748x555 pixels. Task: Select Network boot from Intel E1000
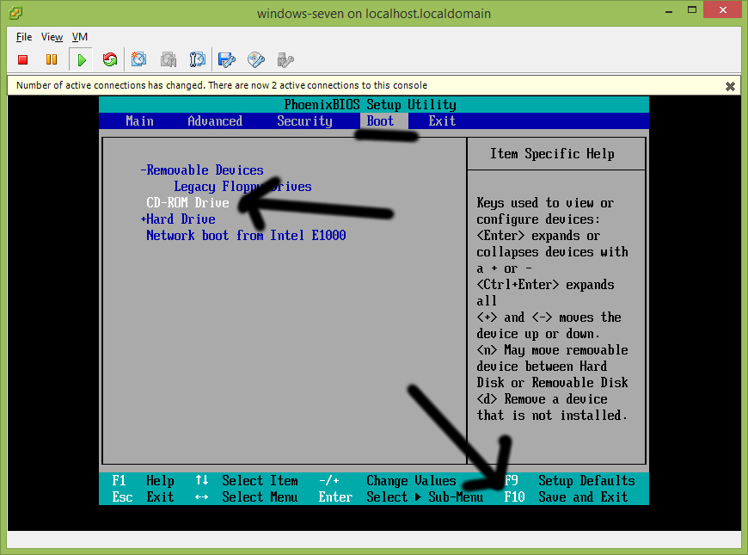246,236
